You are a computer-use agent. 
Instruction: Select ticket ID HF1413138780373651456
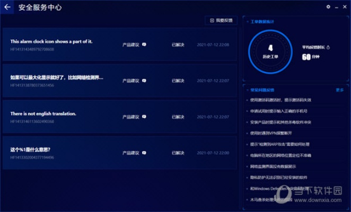(x=32, y=85)
